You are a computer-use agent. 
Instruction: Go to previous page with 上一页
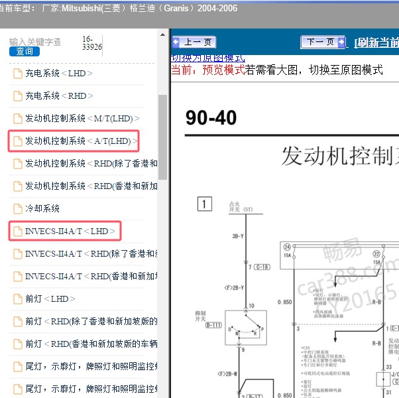pos(194,42)
